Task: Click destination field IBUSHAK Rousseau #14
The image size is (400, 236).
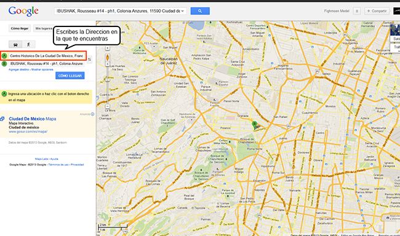Action: [x=47, y=63]
